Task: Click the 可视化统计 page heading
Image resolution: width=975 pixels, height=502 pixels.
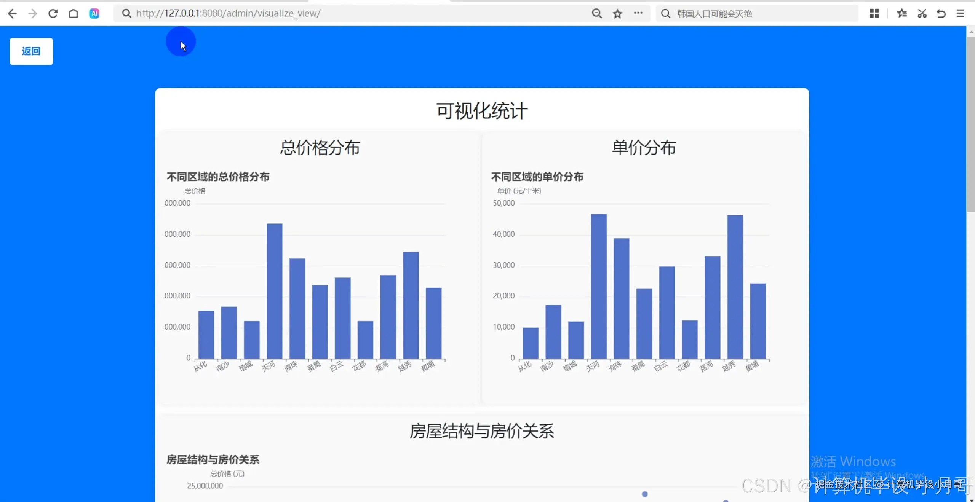Action: (x=482, y=111)
